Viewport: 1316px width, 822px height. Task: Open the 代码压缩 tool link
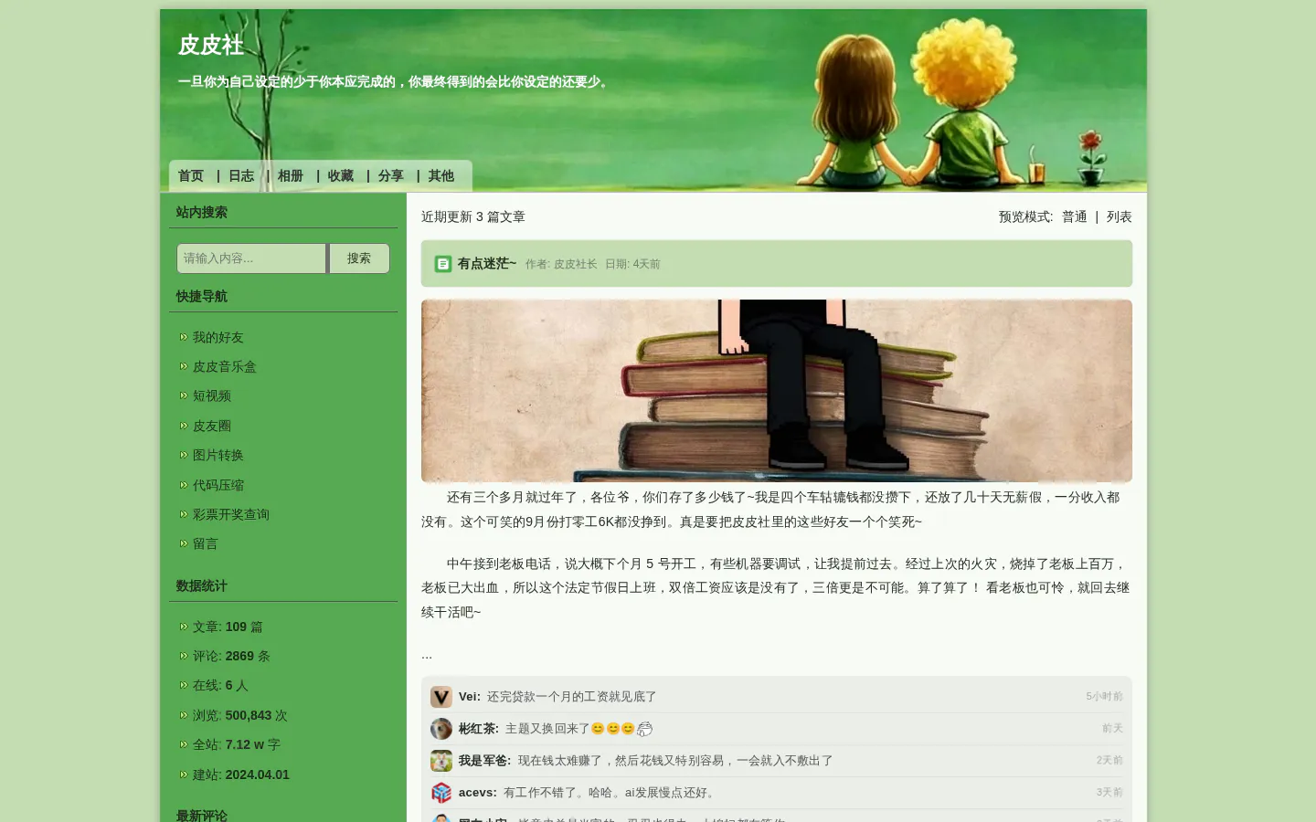[x=218, y=486]
